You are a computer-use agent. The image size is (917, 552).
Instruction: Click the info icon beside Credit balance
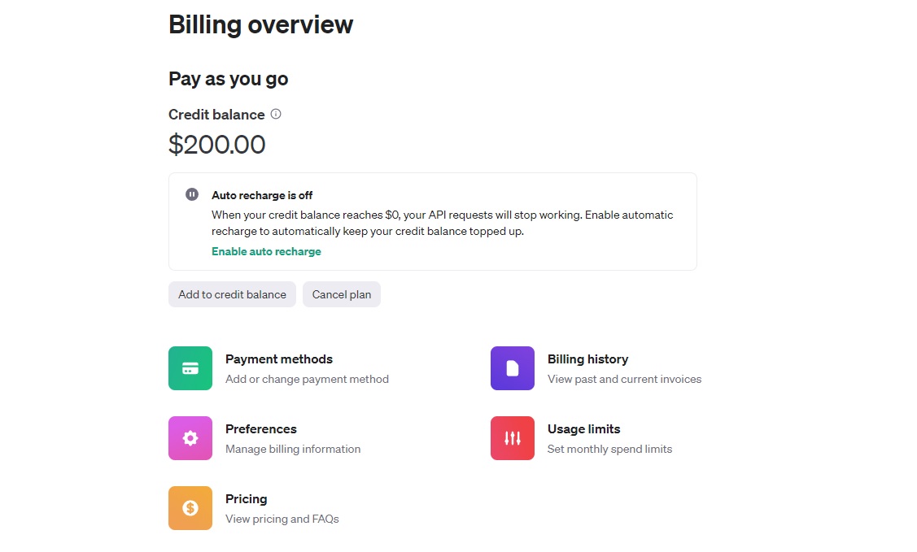[276, 114]
